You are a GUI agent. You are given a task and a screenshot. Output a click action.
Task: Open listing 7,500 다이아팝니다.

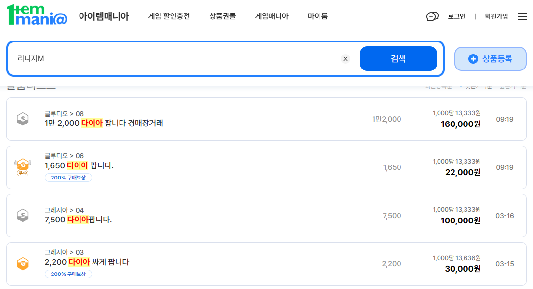coord(78,220)
